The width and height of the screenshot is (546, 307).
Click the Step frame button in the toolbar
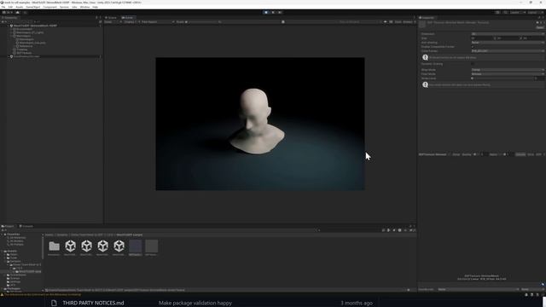click(280, 12)
